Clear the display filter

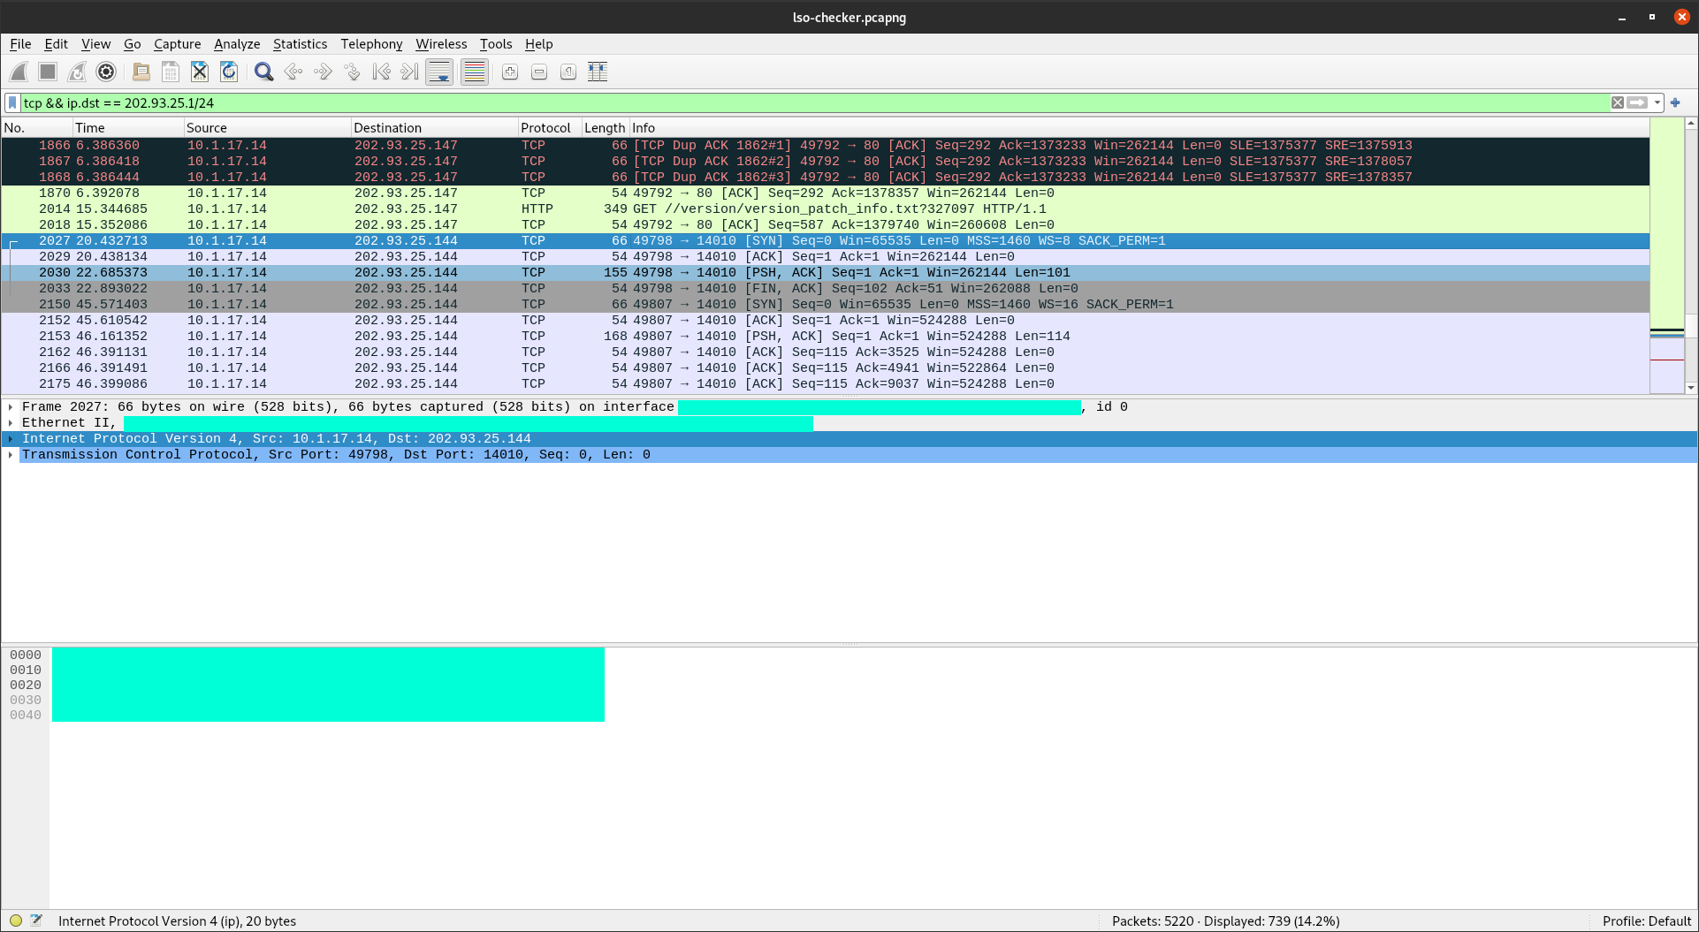point(1617,103)
